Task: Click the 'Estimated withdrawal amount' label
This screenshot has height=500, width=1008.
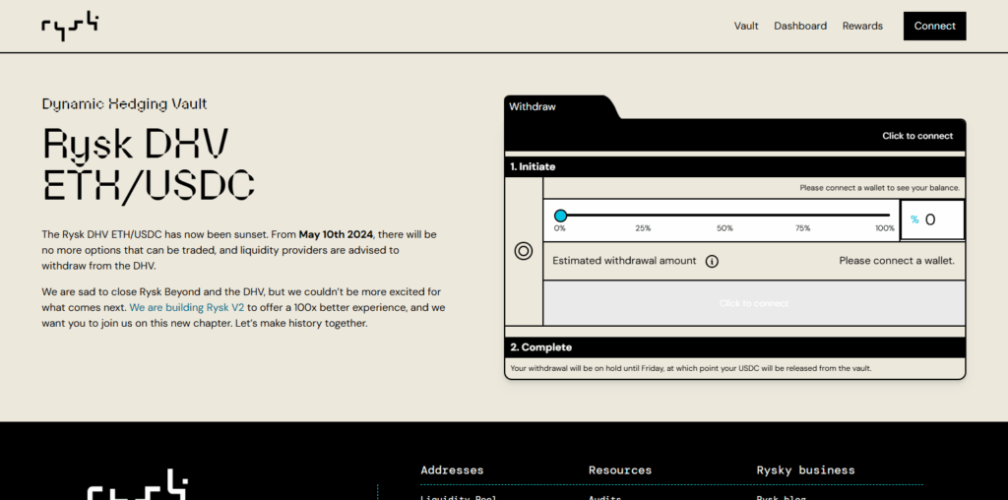Action: point(624,261)
